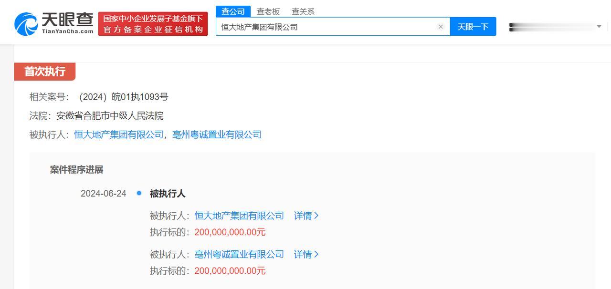Switch to the 查老板 tab
This screenshot has height=289, width=611.
[x=268, y=11]
